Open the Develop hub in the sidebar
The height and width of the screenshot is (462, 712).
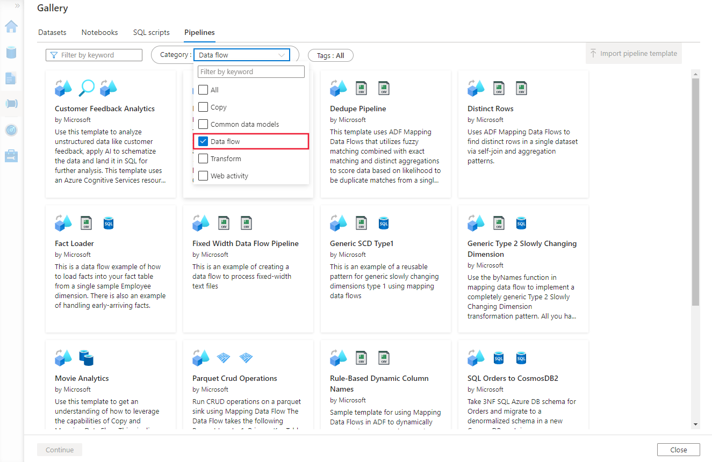11,78
